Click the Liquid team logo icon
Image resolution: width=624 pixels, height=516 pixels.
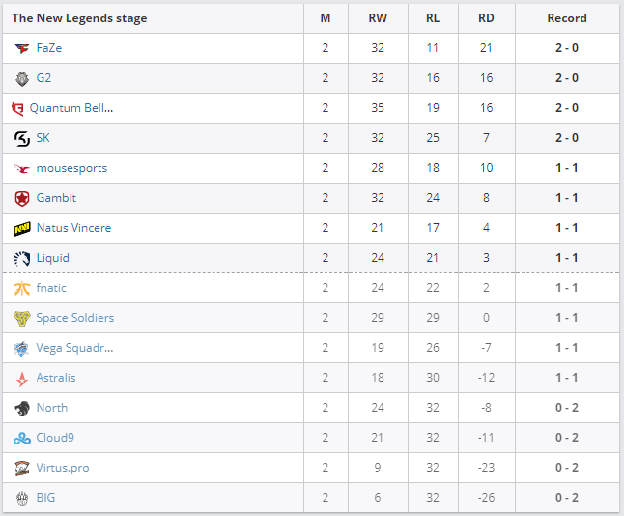(22, 258)
